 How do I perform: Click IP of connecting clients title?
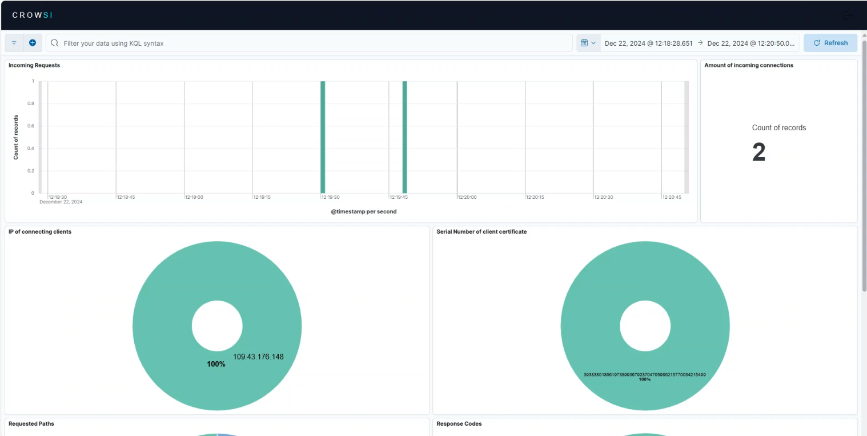click(40, 231)
